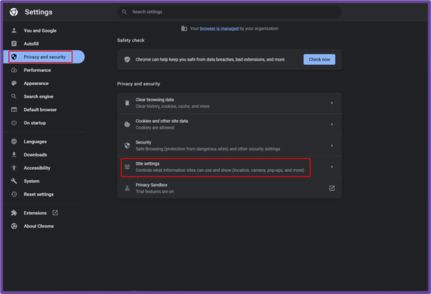Go to On startup settings
The width and height of the screenshot is (431, 294).
(x=35, y=123)
